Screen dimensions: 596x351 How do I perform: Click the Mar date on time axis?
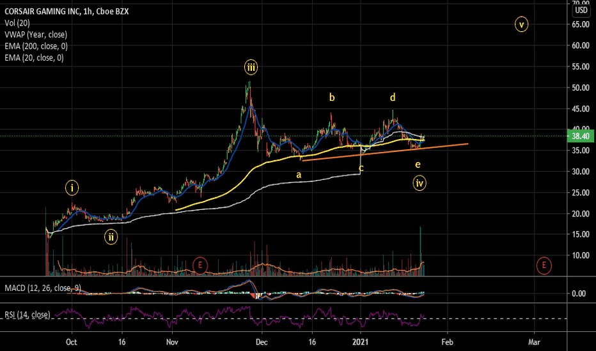534,342
